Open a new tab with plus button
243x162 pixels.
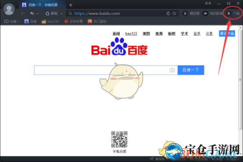(x=71, y=5)
